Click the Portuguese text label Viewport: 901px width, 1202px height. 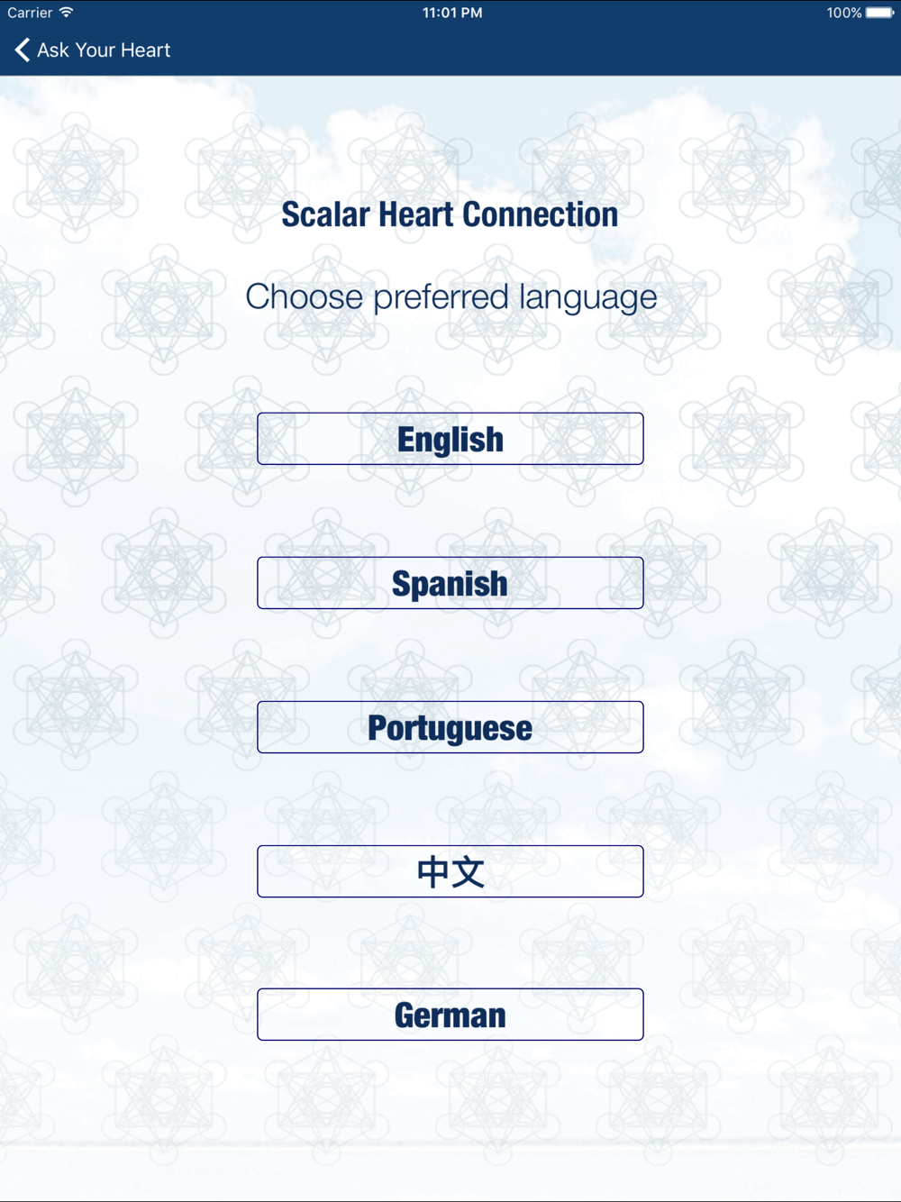point(450,728)
